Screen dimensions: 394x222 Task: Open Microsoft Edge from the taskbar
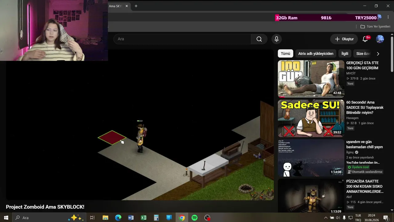pos(118,218)
